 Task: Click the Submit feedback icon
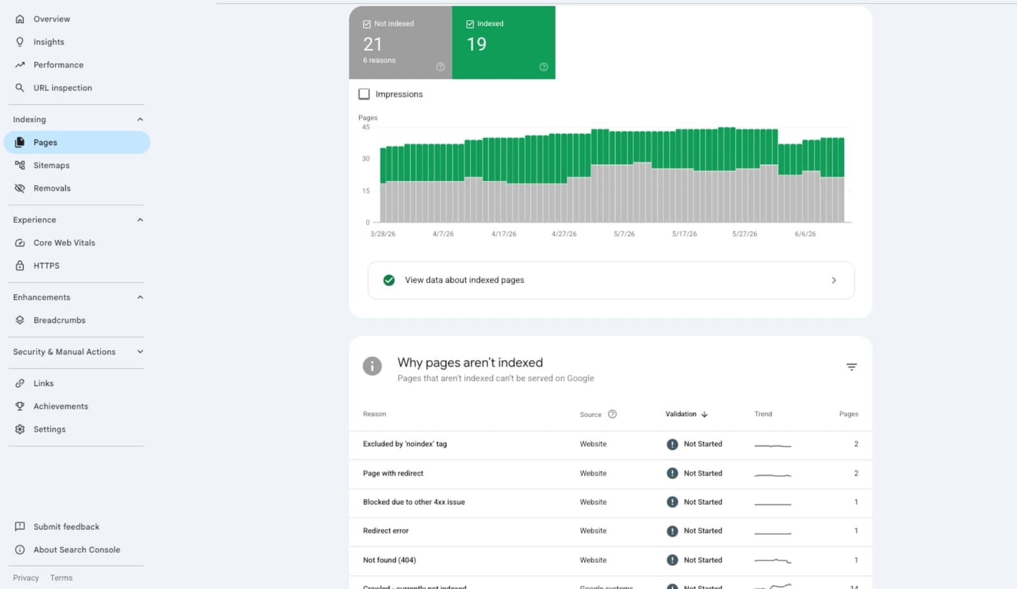coord(20,527)
